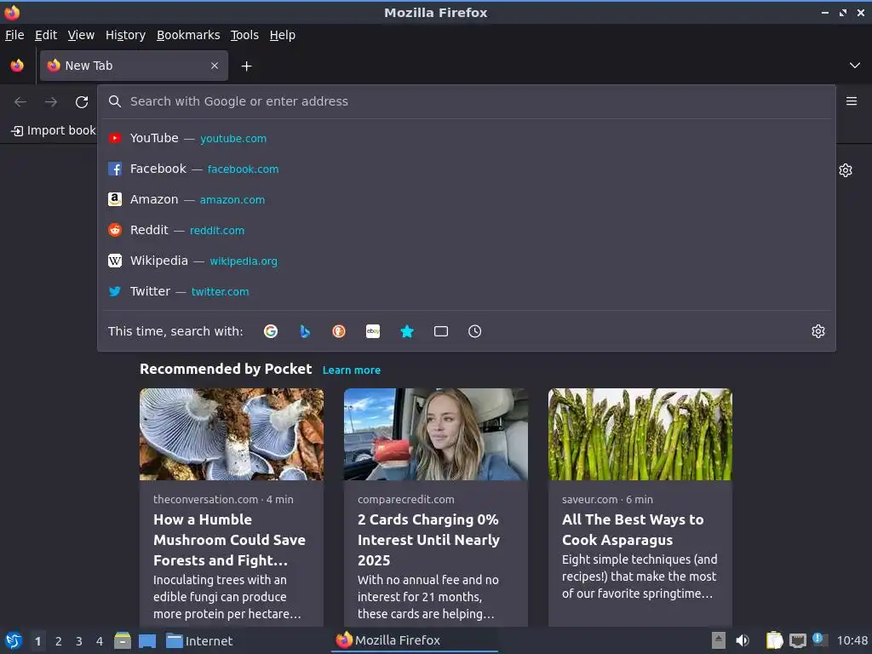Switch to workspace 3 in taskbar

pos(79,641)
